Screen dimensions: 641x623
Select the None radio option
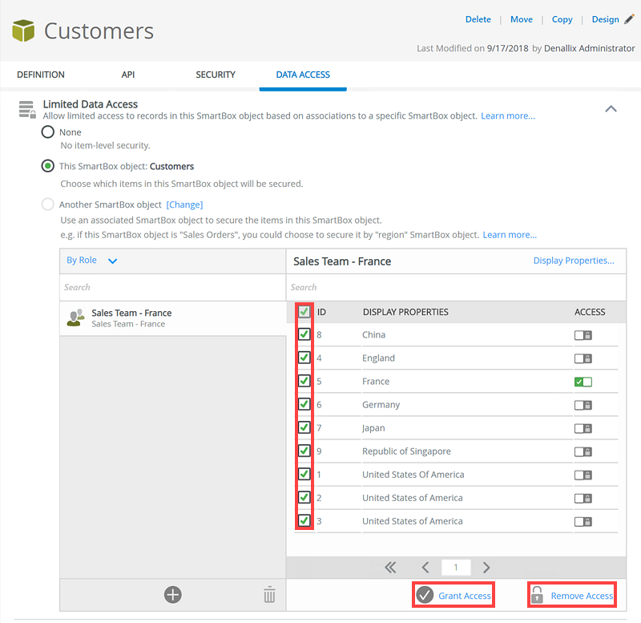48,132
